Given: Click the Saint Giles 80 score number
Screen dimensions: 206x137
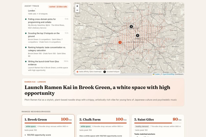Looking at the screenshot, I should click(x=175, y=119).
